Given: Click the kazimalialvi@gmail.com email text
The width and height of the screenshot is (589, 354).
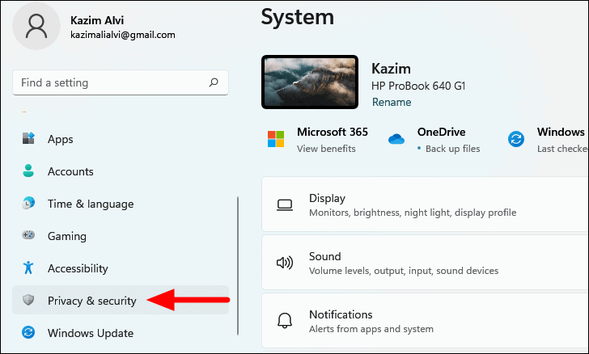Looking at the screenshot, I should 122,35.
